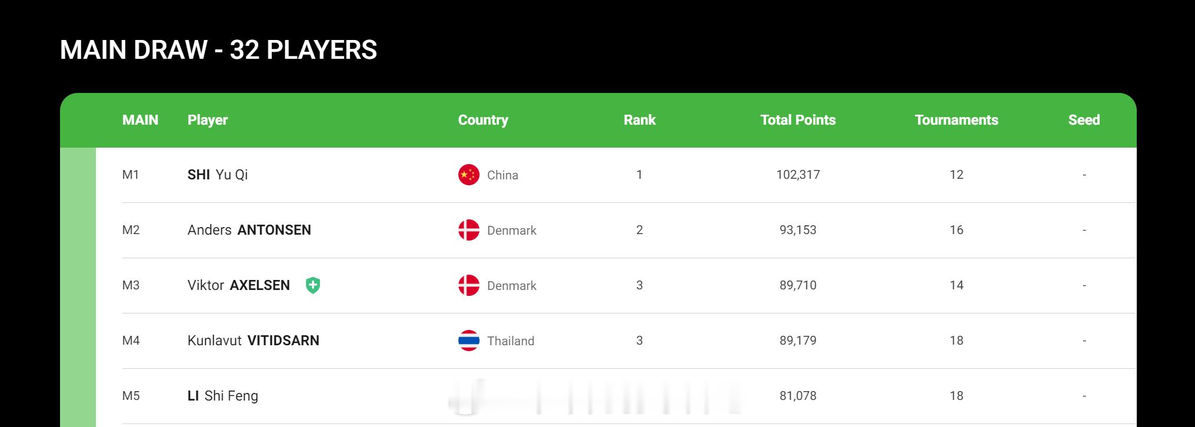Click the M1 entry in first row

[131, 175]
